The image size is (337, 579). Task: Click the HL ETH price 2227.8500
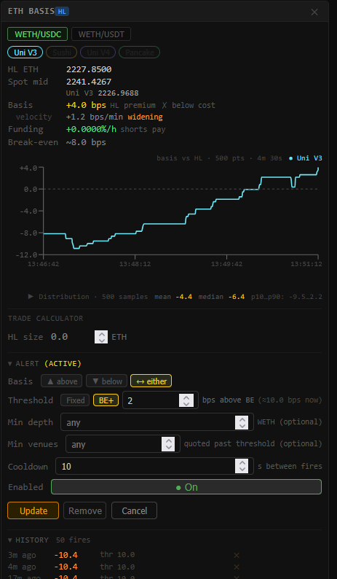coord(89,69)
